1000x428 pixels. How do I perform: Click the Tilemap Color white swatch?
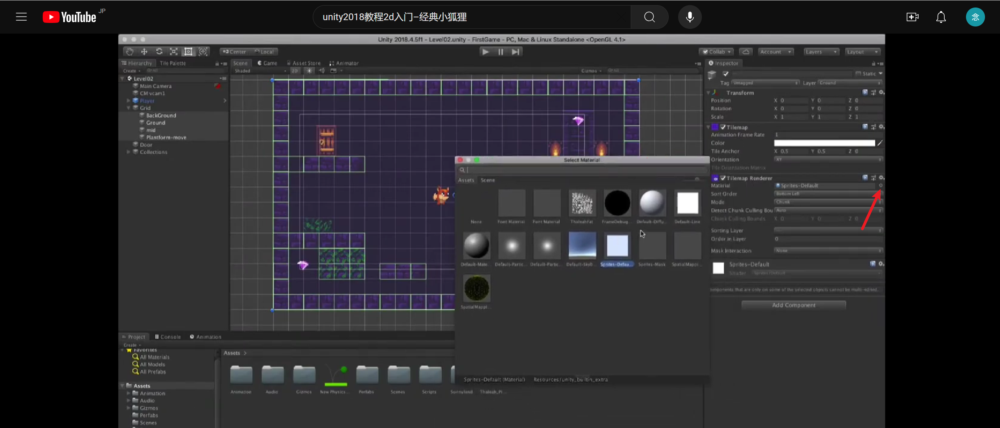point(824,143)
